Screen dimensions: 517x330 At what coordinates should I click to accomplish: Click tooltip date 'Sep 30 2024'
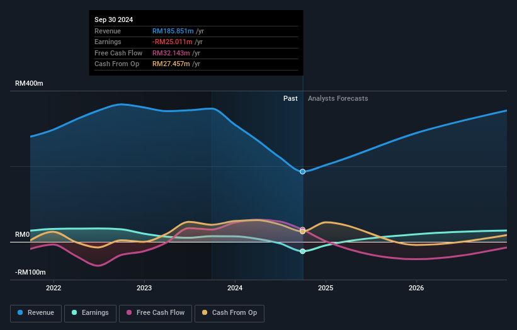tap(114, 20)
